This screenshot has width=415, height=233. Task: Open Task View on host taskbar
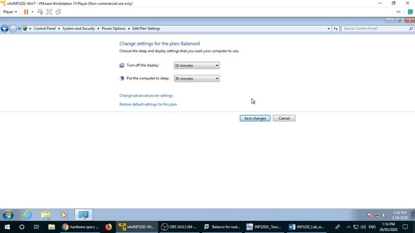click(x=36, y=227)
